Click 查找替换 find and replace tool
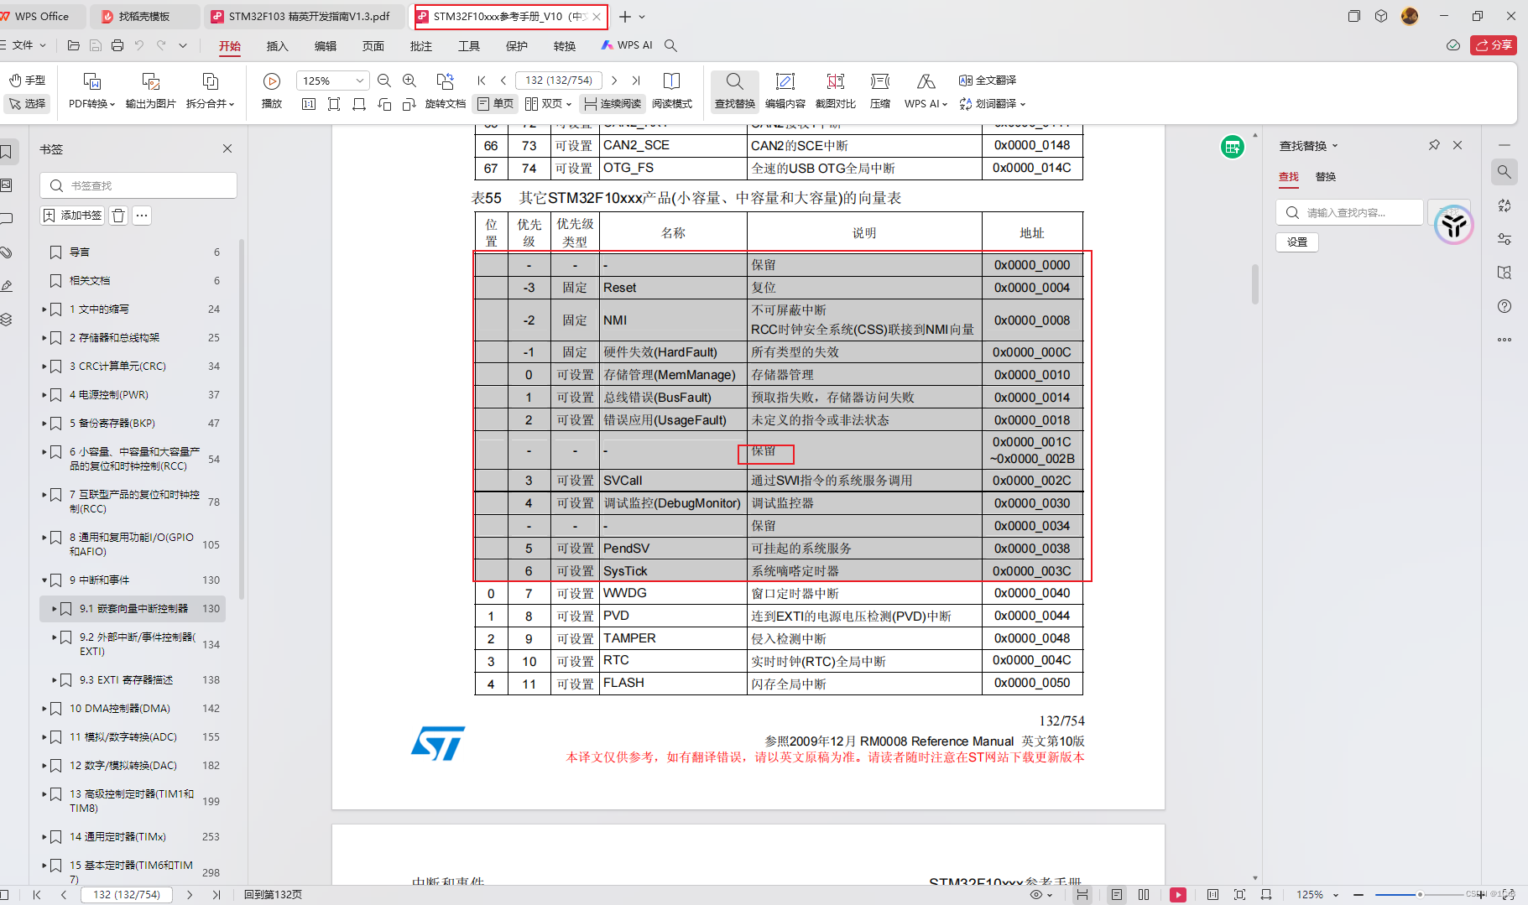 pyautogui.click(x=735, y=91)
